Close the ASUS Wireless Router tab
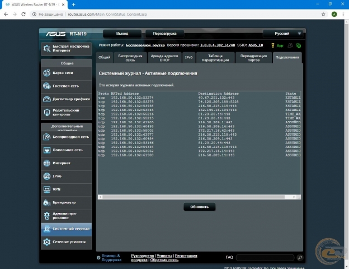This screenshot has width=349, height=269. point(63,4)
